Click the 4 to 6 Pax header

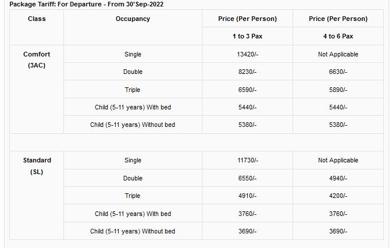[338, 36]
